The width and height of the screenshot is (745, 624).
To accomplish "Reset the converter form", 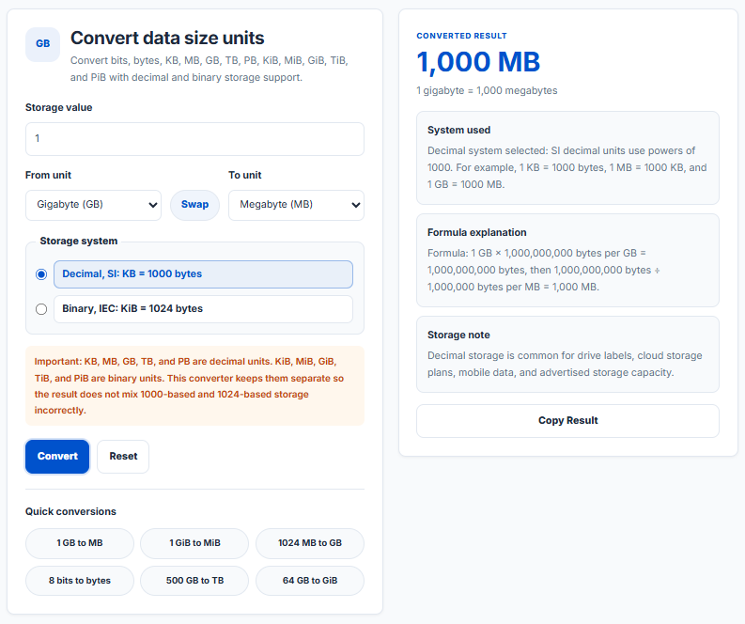I will click(123, 456).
